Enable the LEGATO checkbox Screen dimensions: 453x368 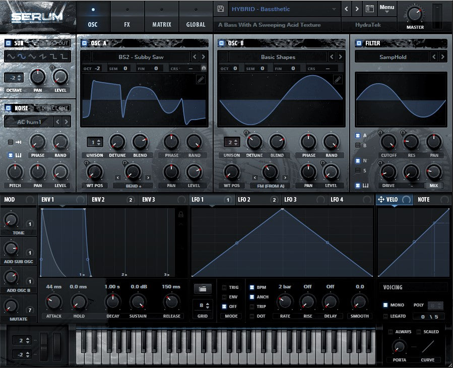(x=385, y=316)
